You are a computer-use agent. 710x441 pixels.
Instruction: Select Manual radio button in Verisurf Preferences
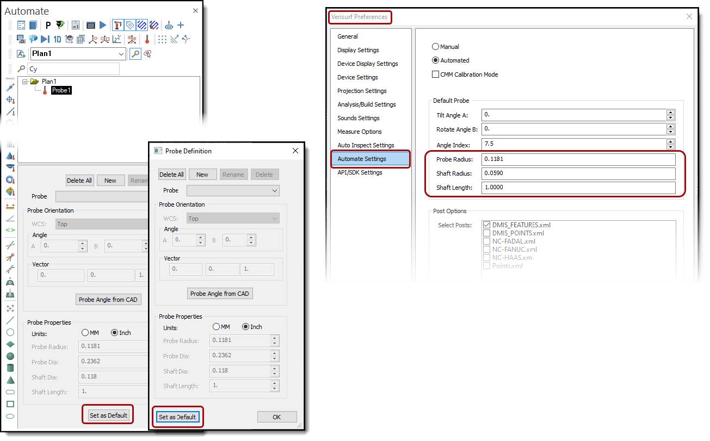[x=435, y=47]
